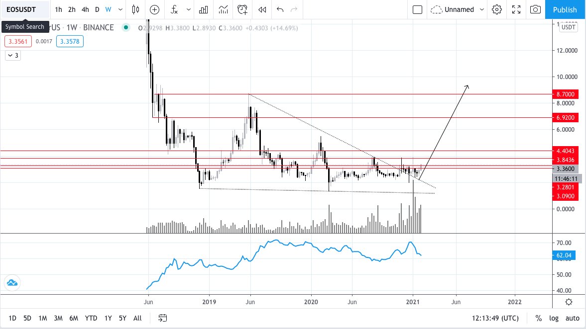Click the blue buy price 3.3578

(70, 41)
